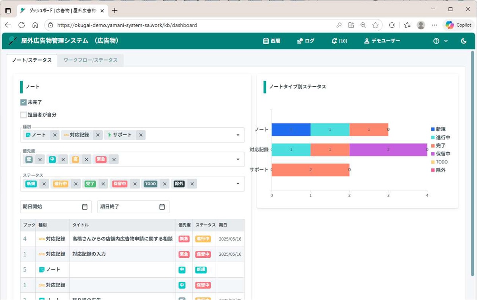Click the 新規 blue legend swatch
This screenshot has width=477, height=300.
coord(433,129)
